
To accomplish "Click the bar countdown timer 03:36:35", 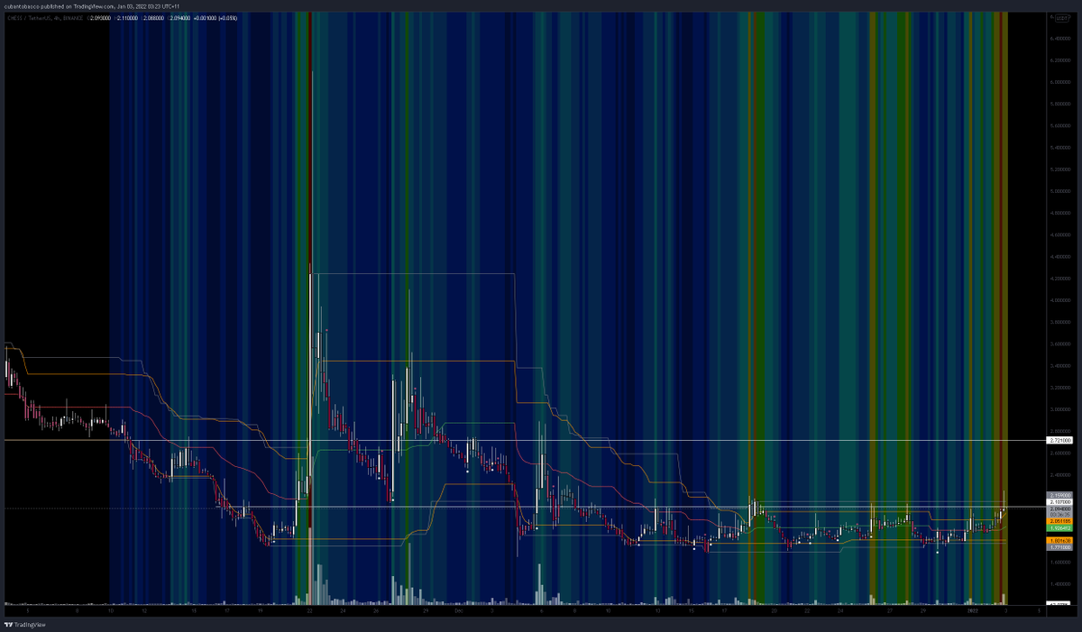I will click(x=1059, y=515).
